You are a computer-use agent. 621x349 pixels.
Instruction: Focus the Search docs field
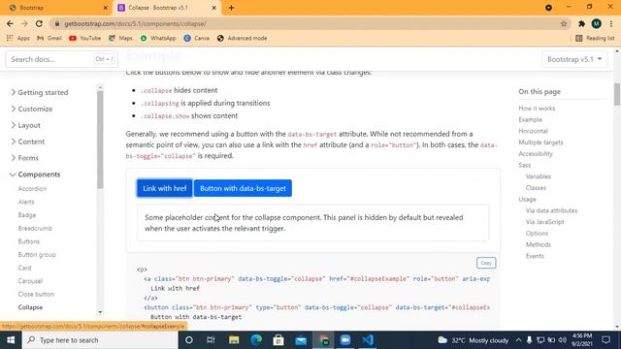click(x=62, y=59)
